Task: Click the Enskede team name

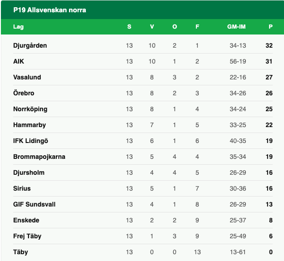Action: pos(26,220)
